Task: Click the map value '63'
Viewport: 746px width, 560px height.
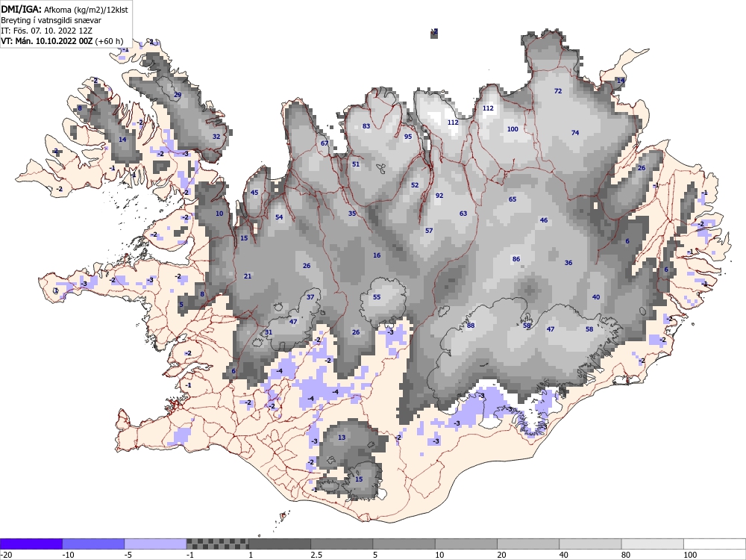Action: (463, 214)
